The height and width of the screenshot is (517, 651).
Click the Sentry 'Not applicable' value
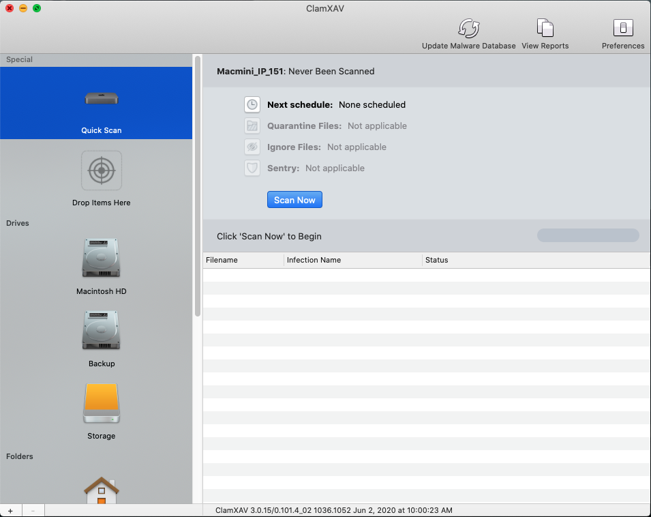tap(335, 168)
